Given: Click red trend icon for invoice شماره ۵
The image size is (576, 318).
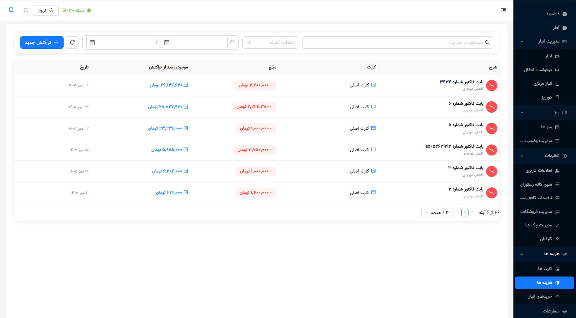Looking at the screenshot, I should 492,128.
